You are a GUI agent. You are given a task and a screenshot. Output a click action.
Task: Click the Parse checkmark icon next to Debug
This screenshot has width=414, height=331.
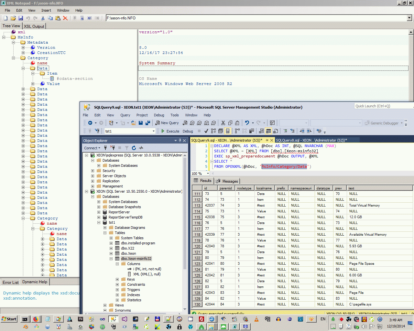206,131
